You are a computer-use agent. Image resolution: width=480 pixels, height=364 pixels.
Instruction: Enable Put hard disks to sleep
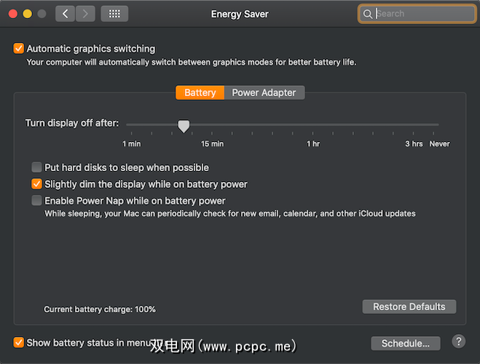pyautogui.click(x=36, y=167)
